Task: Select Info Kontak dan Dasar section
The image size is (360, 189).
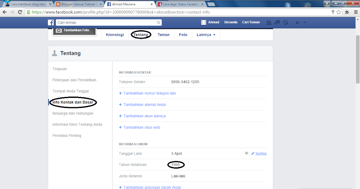Action: tap(73, 102)
